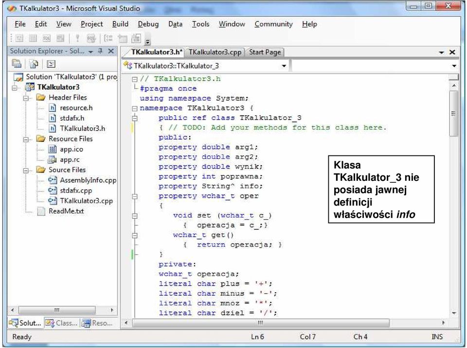Open the TKalkulator3::TKalkulator_3 class combo box

[x=206, y=66]
